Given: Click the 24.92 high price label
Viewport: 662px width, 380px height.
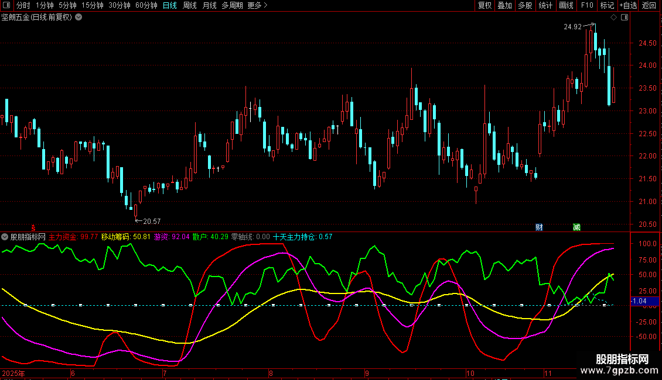Looking at the screenshot, I should point(572,27).
